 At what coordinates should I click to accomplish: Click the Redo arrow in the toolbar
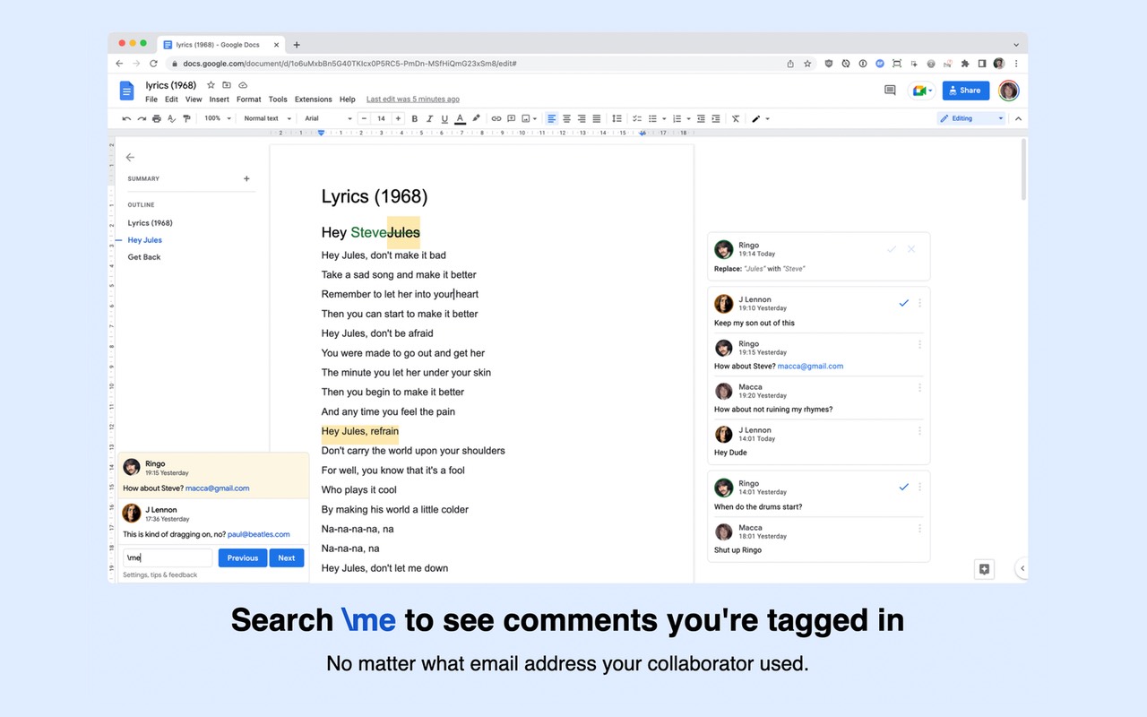142,118
